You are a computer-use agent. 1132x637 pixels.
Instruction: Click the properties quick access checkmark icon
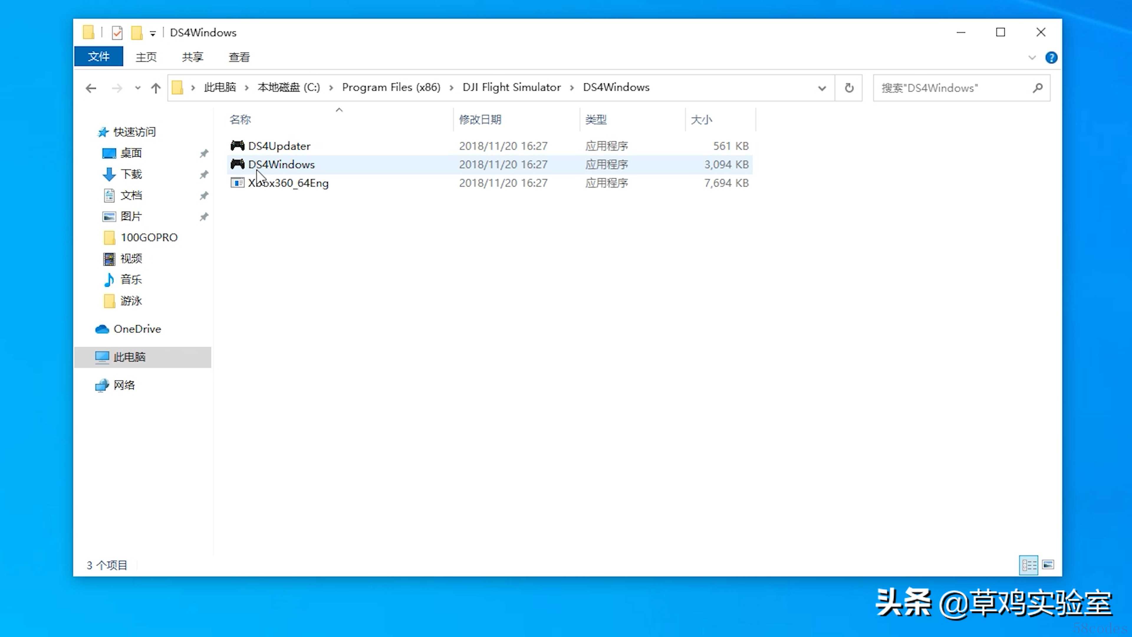pos(117,32)
